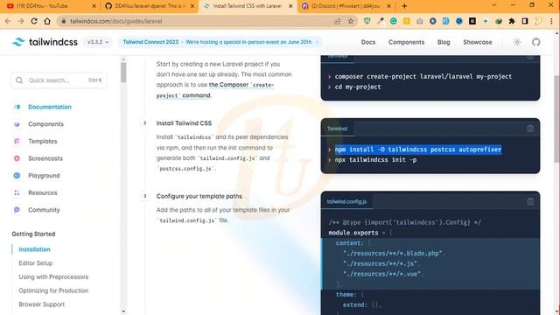This screenshot has width=560, height=315.
Task: Select Browser Support in the sidebar
Action: pyautogui.click(x=42, y=304)
